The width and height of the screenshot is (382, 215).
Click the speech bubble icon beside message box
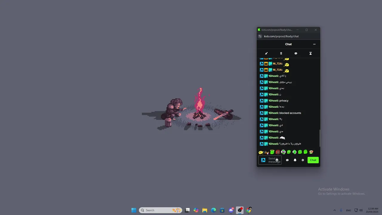tap(287, 160)
